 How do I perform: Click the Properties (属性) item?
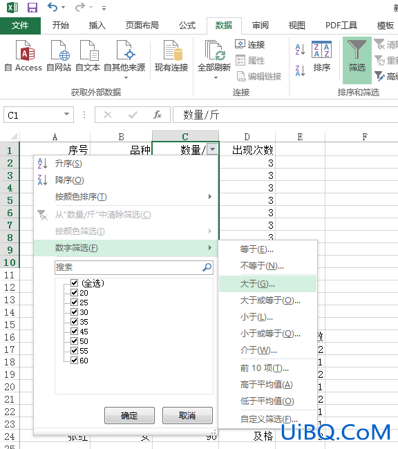250,60
